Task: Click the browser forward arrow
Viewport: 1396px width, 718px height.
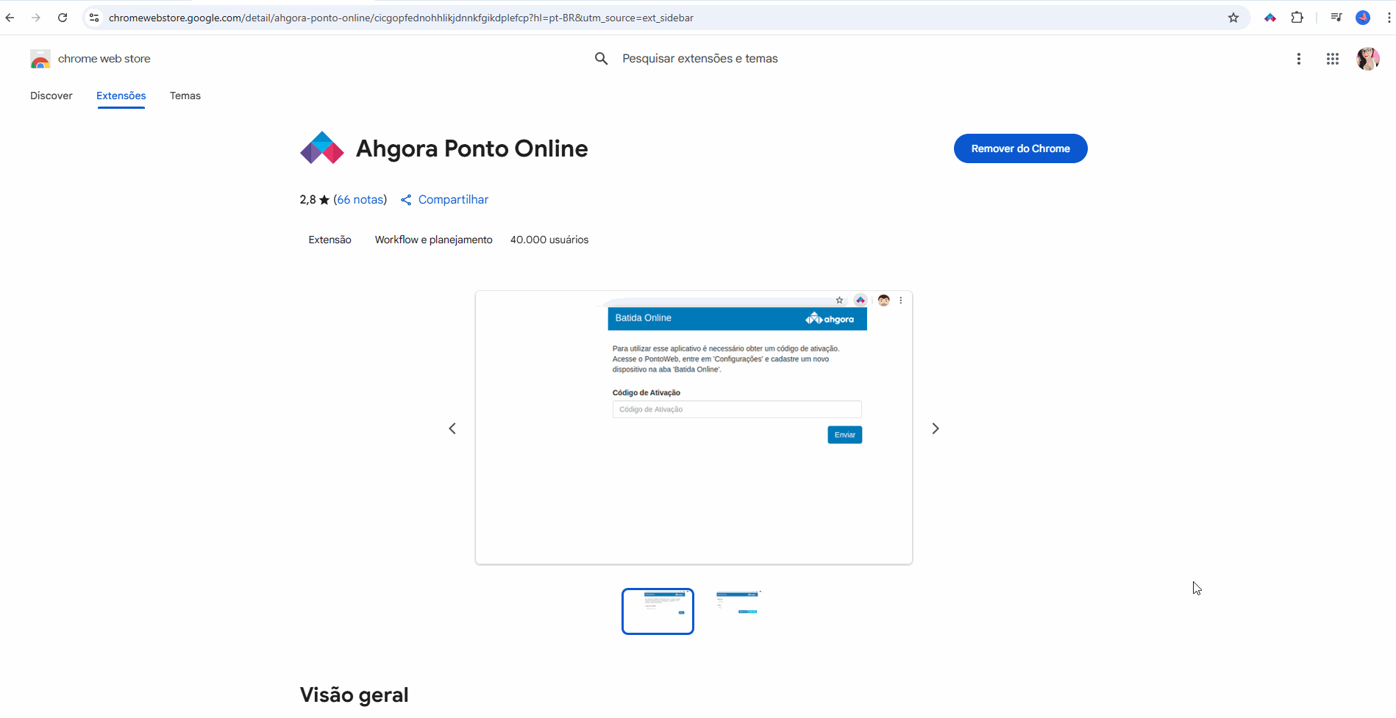Action: [x=36, y=18]
